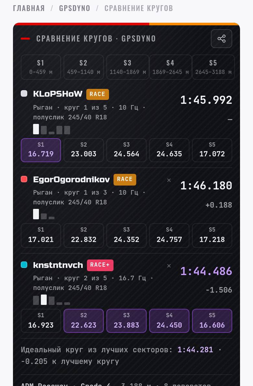253x386 pixels.
Task: Click EgorOgorodnikov's S2 22.832 sector cell
Action: 84,235
